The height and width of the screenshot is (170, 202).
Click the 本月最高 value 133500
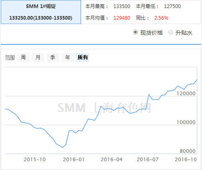122,6
